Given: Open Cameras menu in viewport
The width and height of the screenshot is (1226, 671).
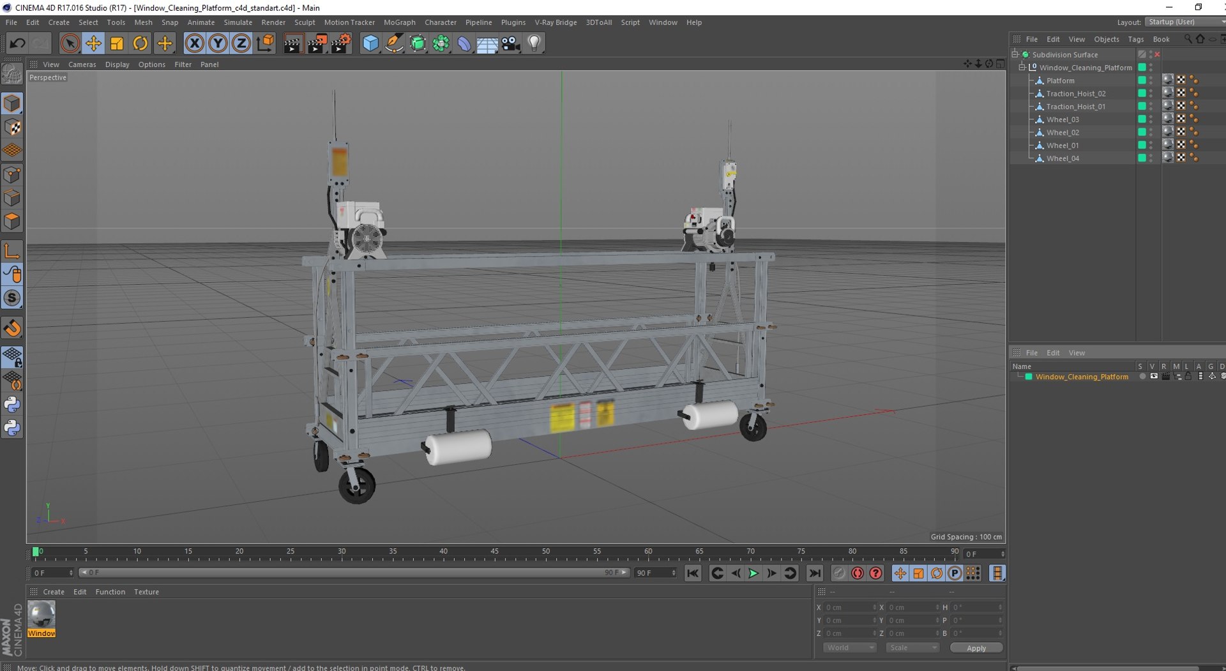Looking at the screenshot, I should click(82, 64).
